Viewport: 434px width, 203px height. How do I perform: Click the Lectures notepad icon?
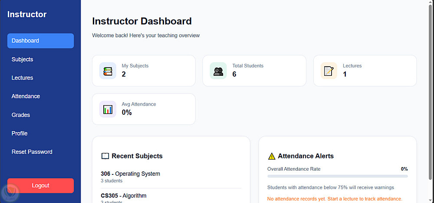coord(329,71)
